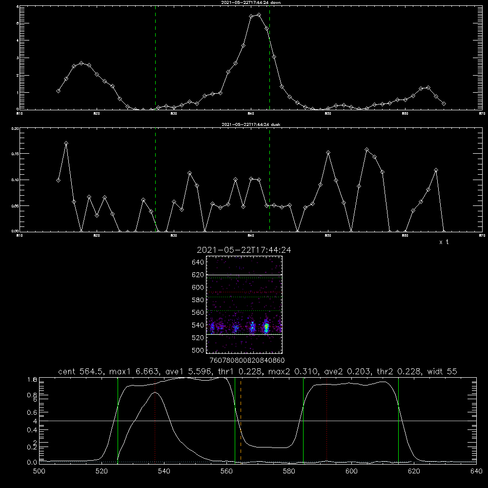Click the dusk curve peak diamond near 855
This screenshot has width=488, height=488.
pyautogui.click(x=366, y=150)
